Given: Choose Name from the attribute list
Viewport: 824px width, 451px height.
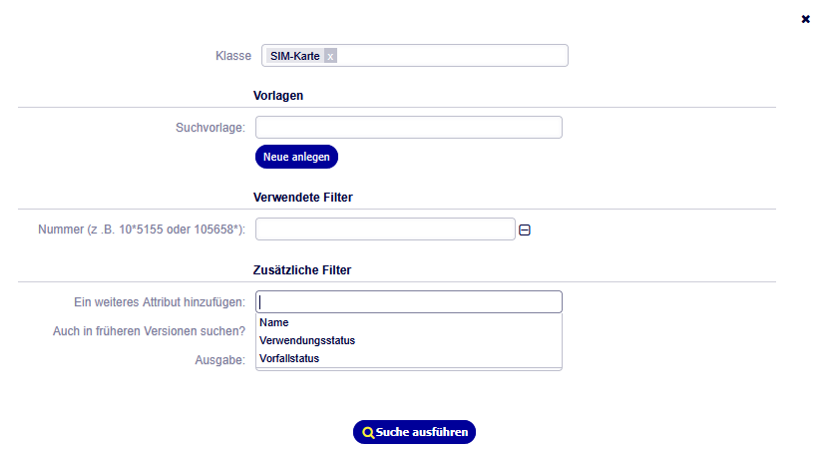Looking at the screenshot, I should coord(274,322).
